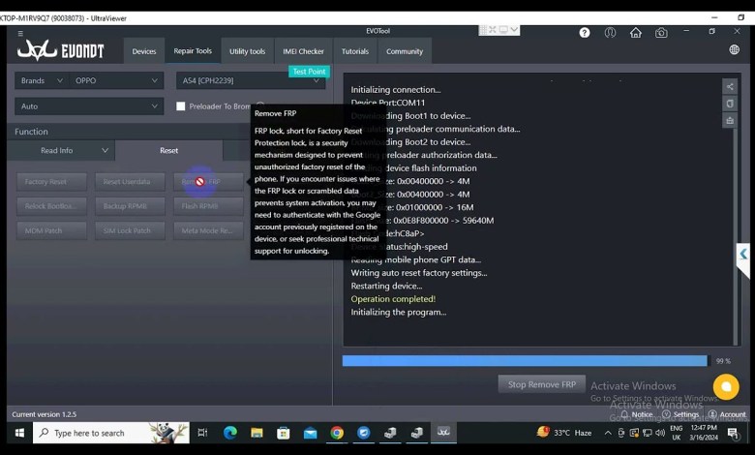Screen dimensions: 755x455
Task: Click the home icon in header
Action: pos(636,32)
